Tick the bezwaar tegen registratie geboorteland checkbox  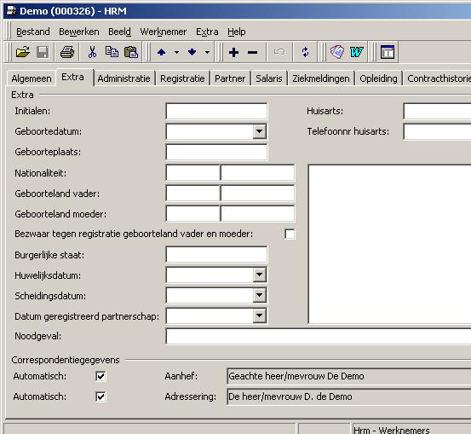(x=290, y=234)
